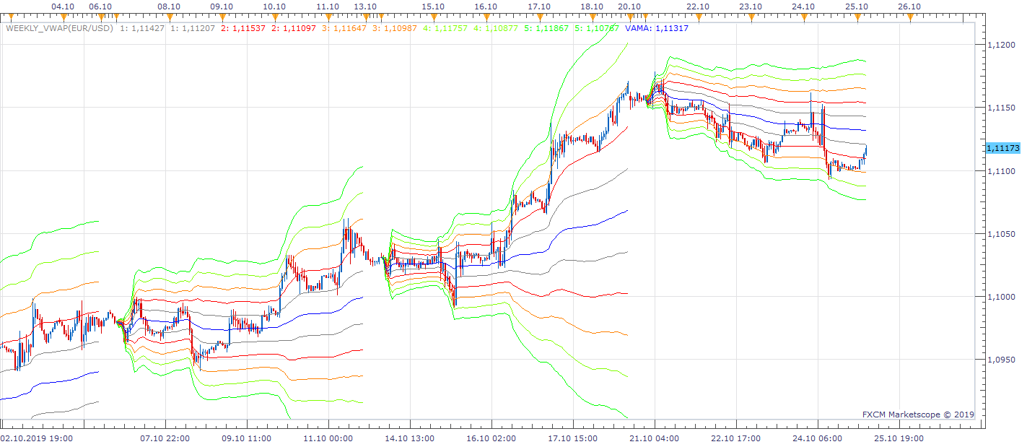Click the 14.10 13:00 time label
1027x447 pixels.
tap(410, 438)
